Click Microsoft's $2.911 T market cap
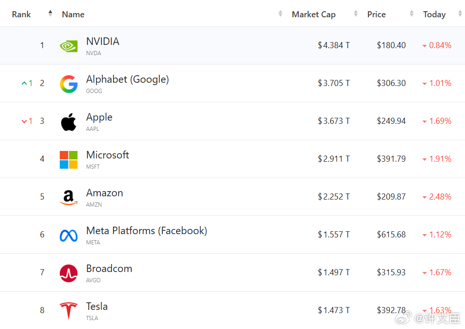The width and height of the screenshot is (465, 329). 334,159
